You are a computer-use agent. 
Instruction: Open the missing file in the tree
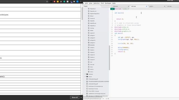92,28
